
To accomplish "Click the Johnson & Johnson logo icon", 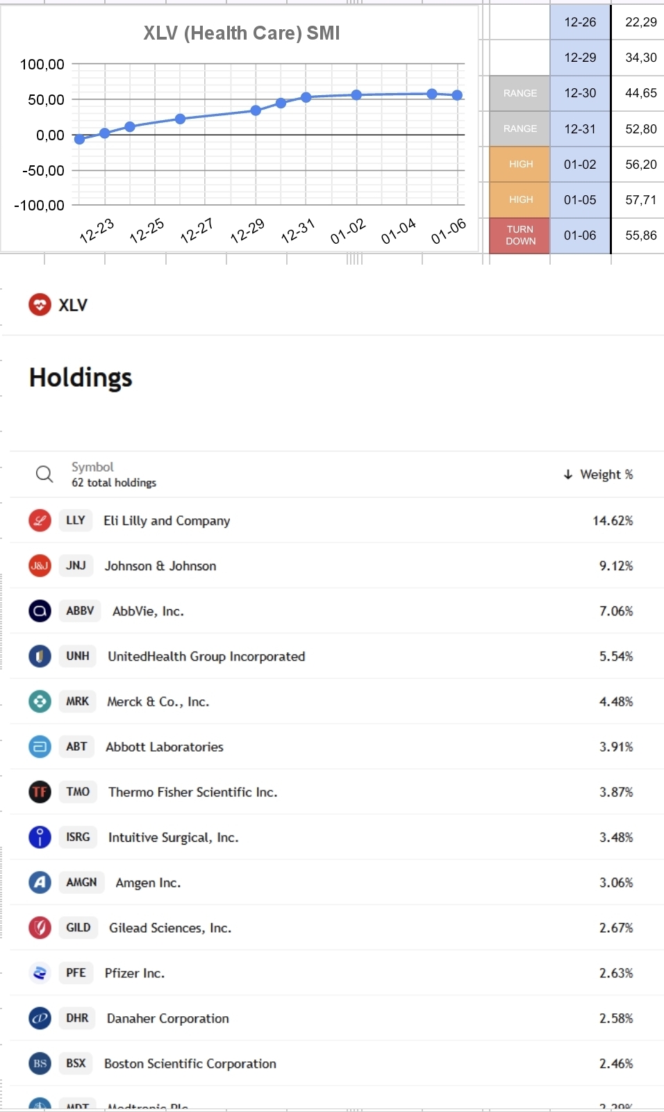I will click(x=40, y=565).
